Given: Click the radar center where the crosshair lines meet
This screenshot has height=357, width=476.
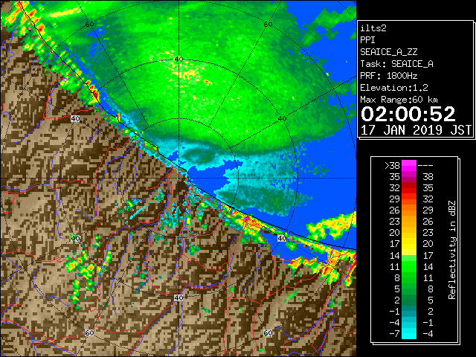Looking at the screenshot, I should 178,178.
